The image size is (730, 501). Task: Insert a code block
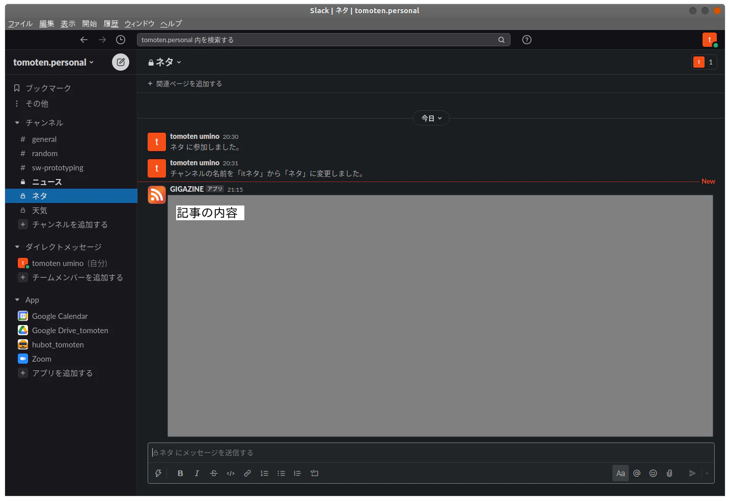click(x=315, y=473)
